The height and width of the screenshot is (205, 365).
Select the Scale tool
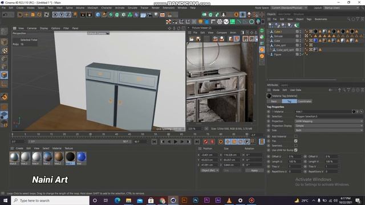(x=33, y=15)
